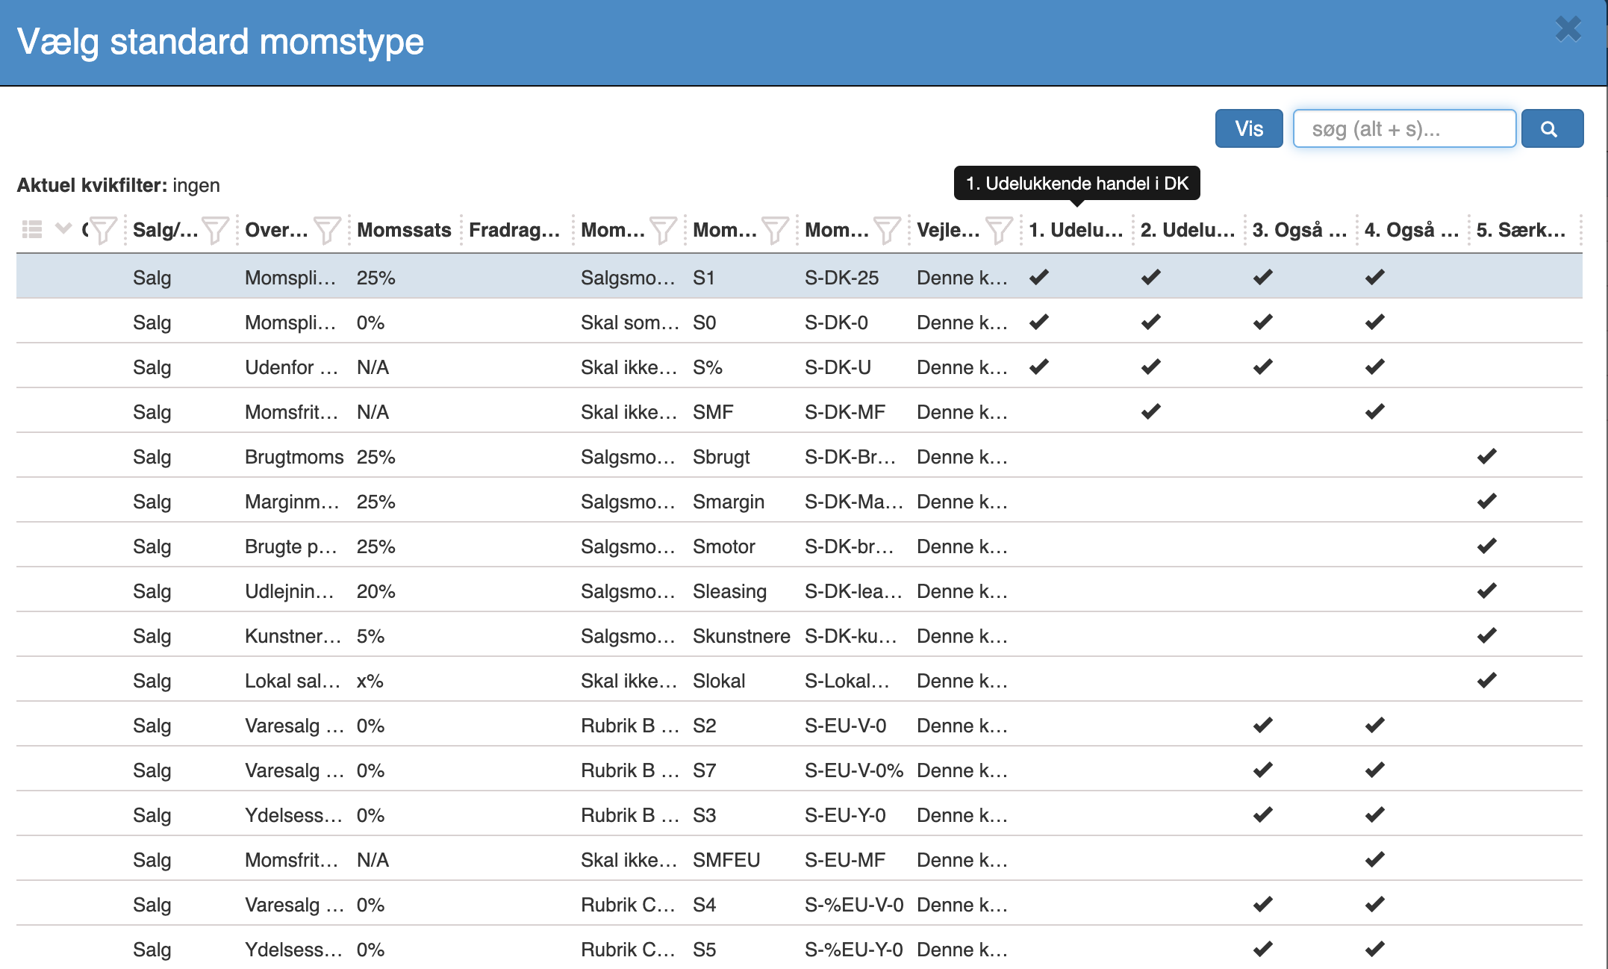Select the S-EU-V-0 Varesalg row
This screenshot has width=1608, height=969.
(x=800, y=724)
